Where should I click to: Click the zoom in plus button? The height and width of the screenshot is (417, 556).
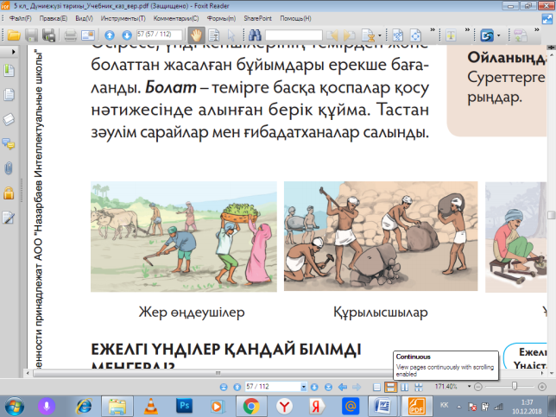coord(542,387)
